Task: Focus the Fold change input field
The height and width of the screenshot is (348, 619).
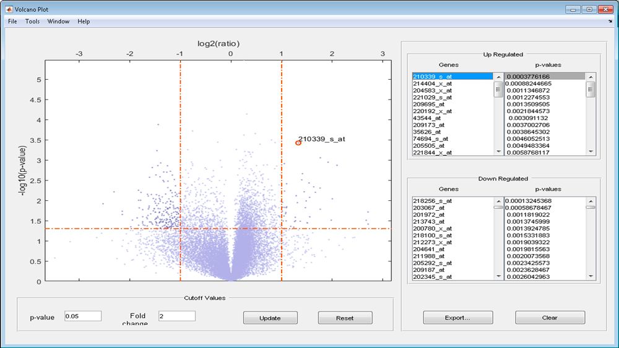Action: click(177, 316)
